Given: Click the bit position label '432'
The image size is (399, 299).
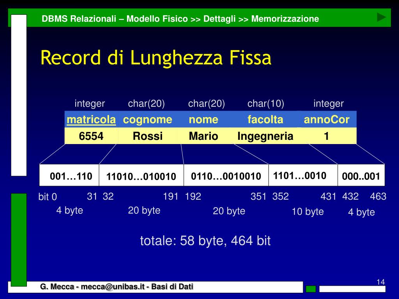Looking at the screenshot, I should tap(350, 197).
